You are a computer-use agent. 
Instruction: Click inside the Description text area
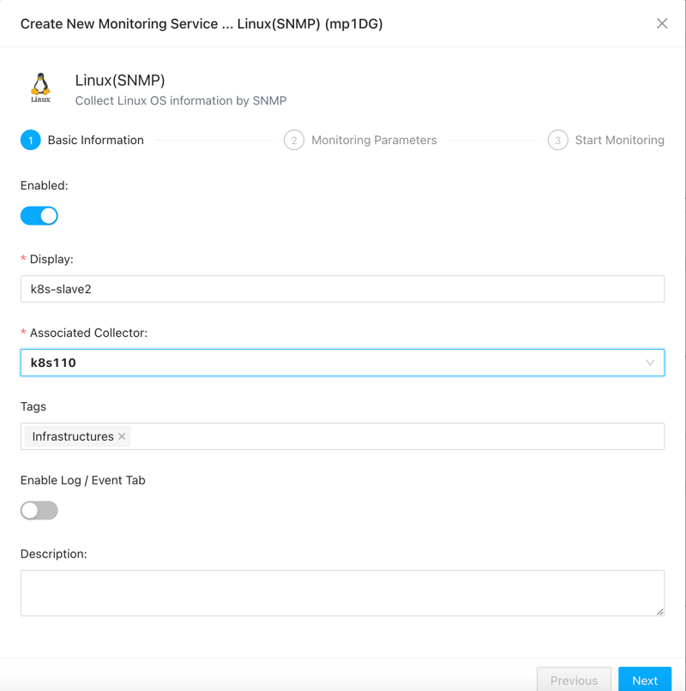click(342, 592)
